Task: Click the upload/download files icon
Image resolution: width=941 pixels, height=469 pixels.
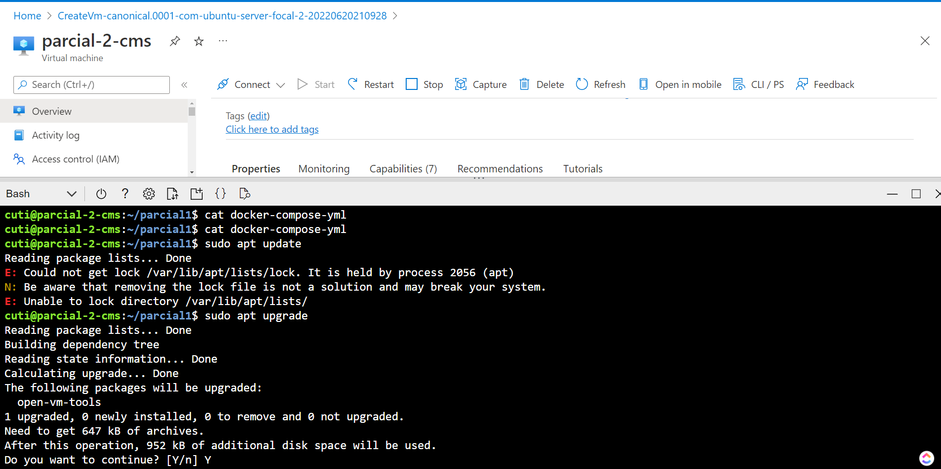Action: tap(173, 194)
